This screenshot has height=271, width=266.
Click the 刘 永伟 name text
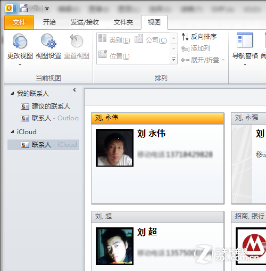[x=151, y=134]
